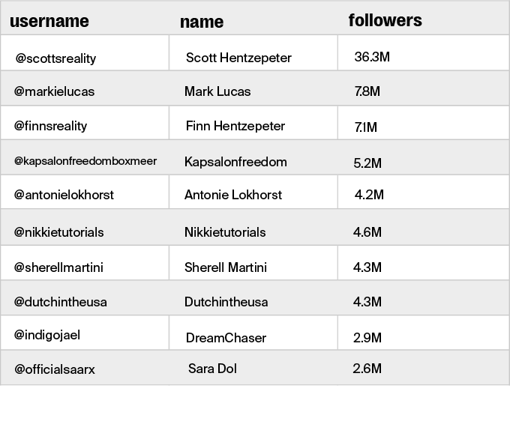Click the @officialsaarx username
The height and width of the screenshot is (442, 510).
pyautogui.click(x=54, y=369)
